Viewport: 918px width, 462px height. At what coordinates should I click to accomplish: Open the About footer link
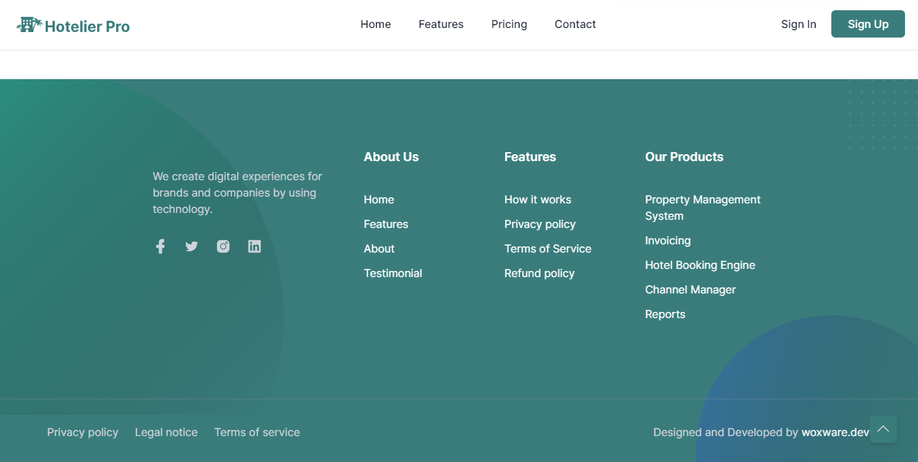click(379, 248)
